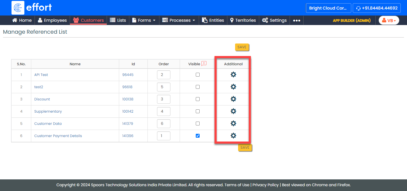Click the Bright Cloud Cor... company button

(328, 8)
